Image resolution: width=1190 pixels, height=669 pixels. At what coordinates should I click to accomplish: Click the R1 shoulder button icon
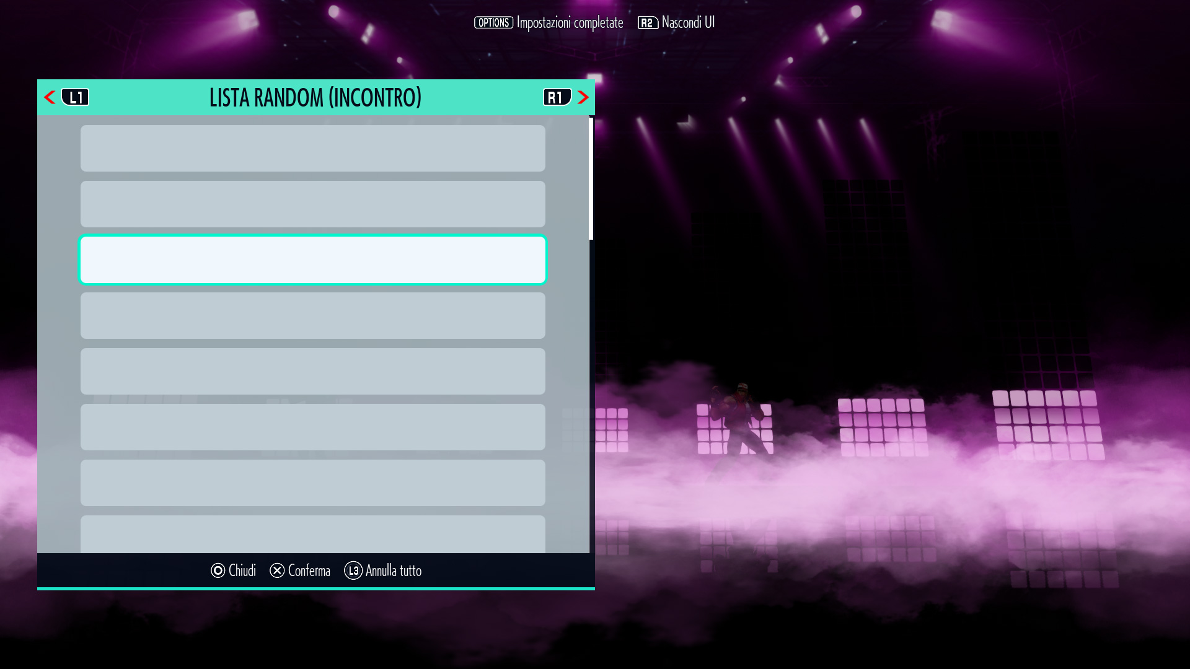coord(557,97)
